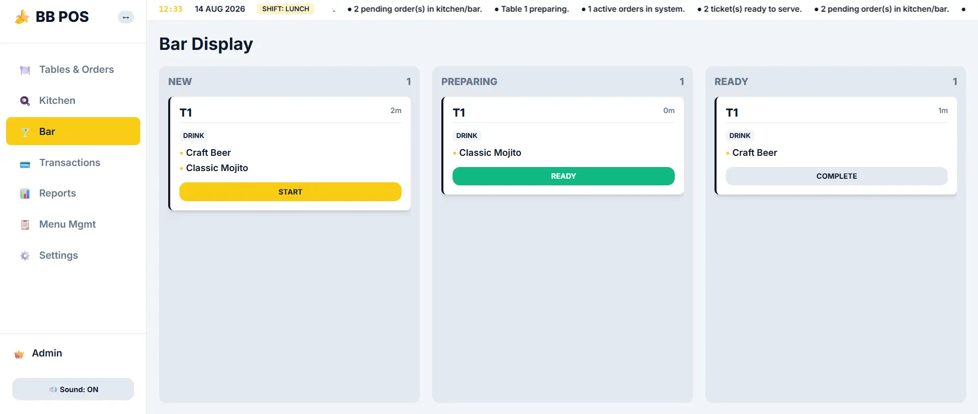Click the Kitchen magnifier icon

point(25,101)
